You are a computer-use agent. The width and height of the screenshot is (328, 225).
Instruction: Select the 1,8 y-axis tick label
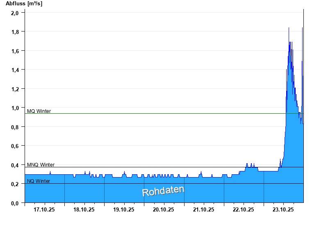pos(15,32)
